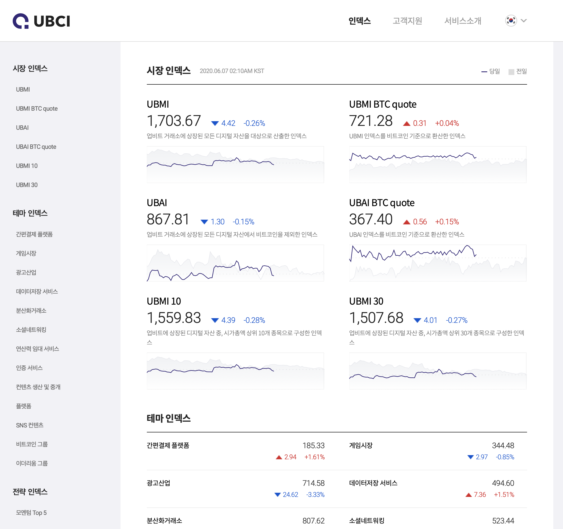Select UBMI BTC quote in sidebar
The width and height of the screenshot is (563, 529).
(x=37, y=108)
